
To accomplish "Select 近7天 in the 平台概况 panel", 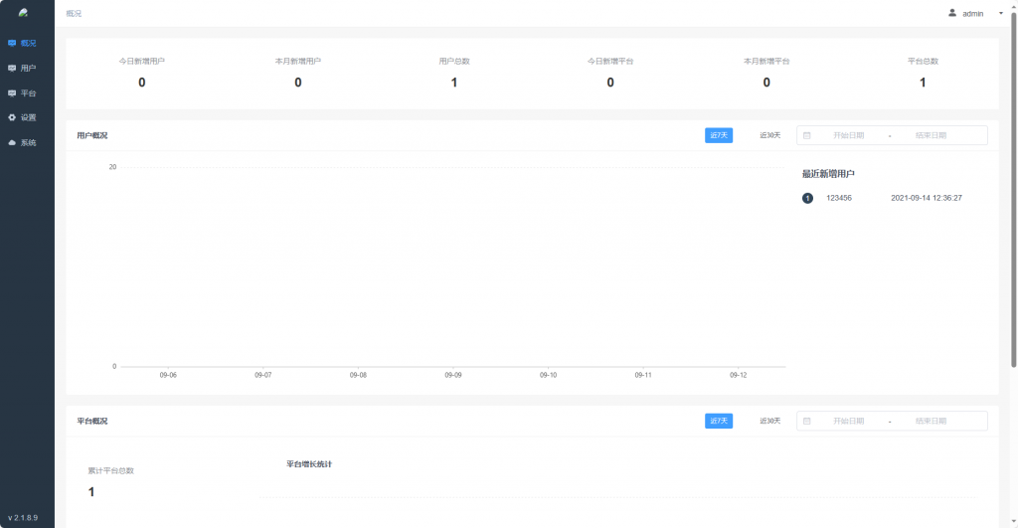I will (719, 421).
